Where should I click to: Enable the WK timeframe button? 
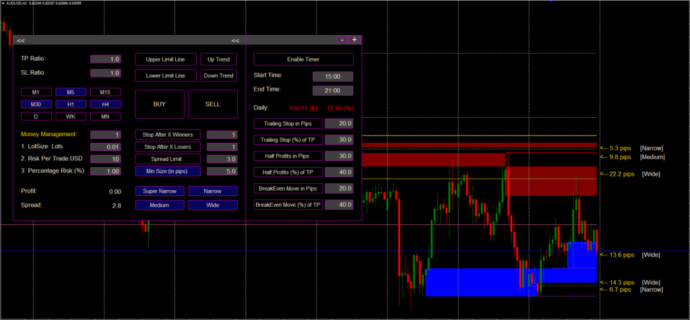pyautogui.click(x=70, y=117)
